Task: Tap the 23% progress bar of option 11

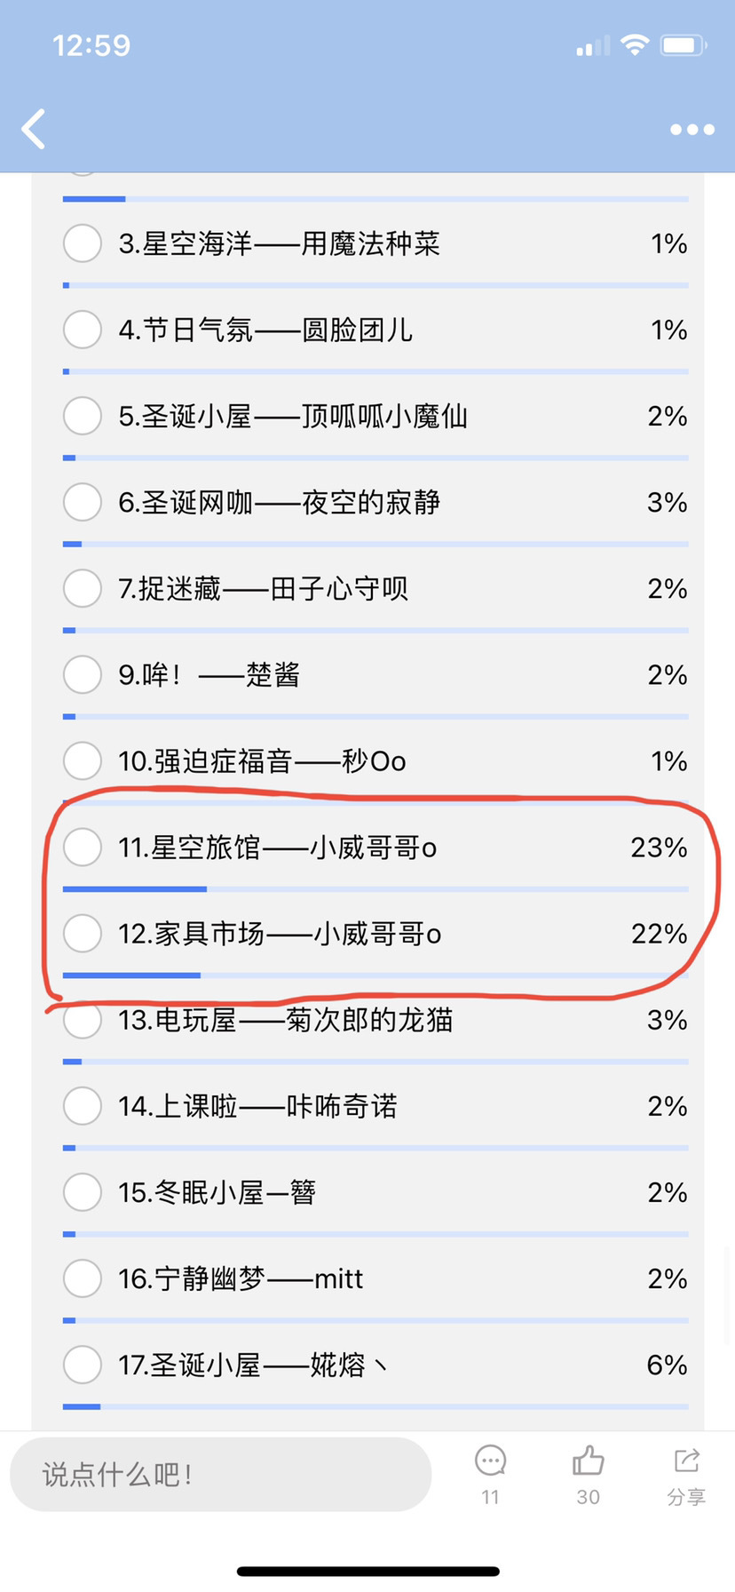Action: click(x=375, y=888)
